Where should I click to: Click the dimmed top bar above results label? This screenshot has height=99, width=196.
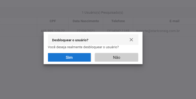pyautogui.click(x=98, y=4)
